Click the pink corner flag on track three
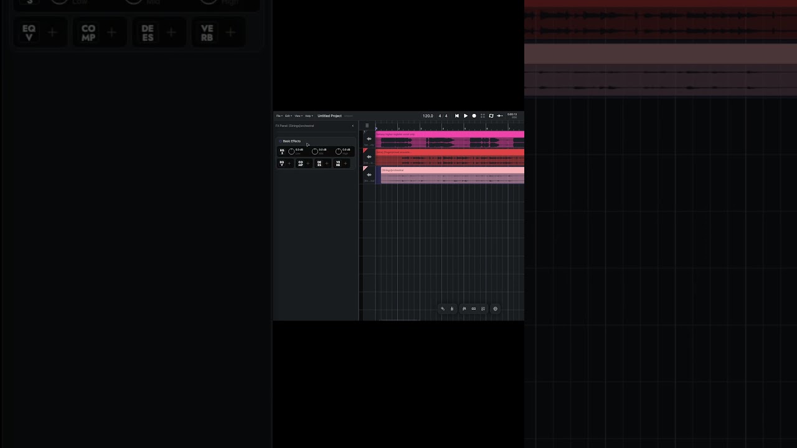 pyautogui.click(x=365, y=168)
